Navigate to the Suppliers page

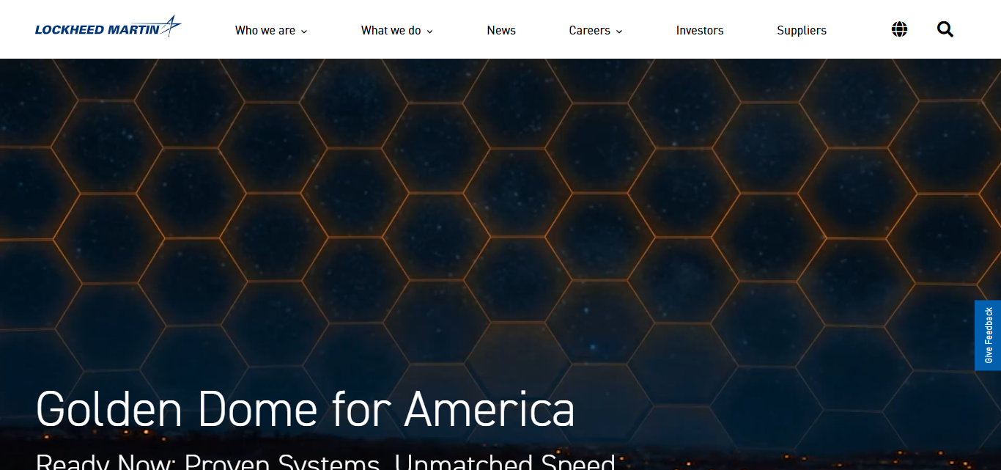pos(802,30)
